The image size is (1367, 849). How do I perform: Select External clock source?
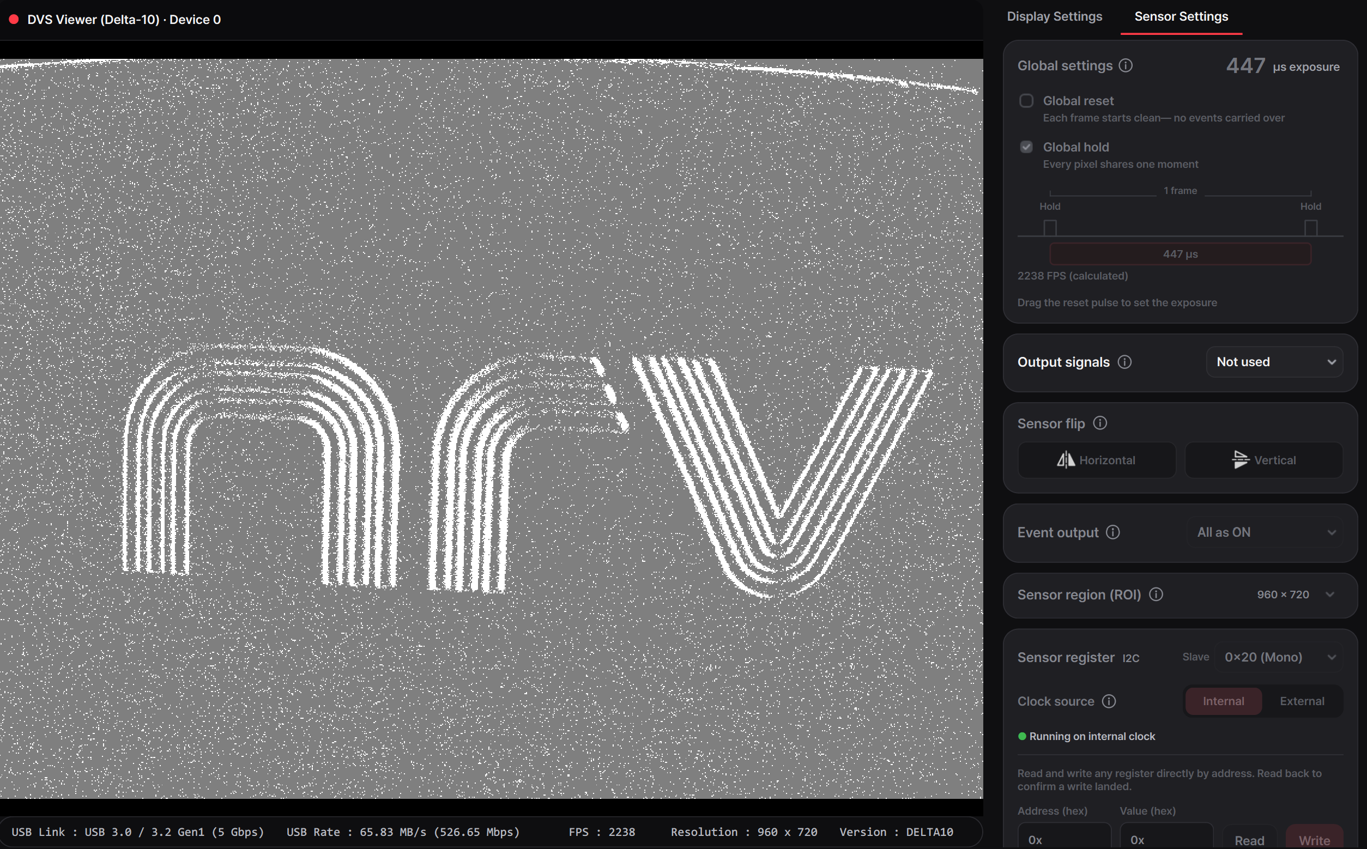pyautogui.click(x=1302, y=701)
